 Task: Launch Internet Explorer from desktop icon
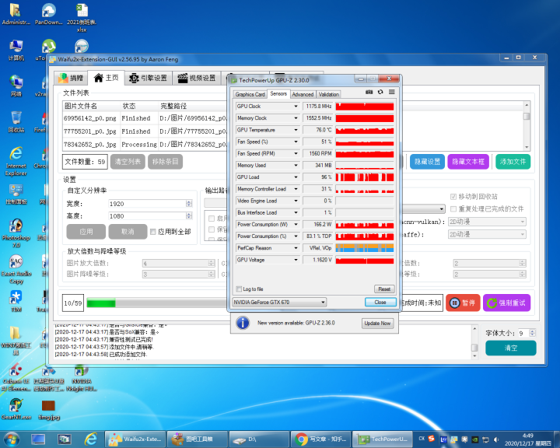tap(16, 161)
